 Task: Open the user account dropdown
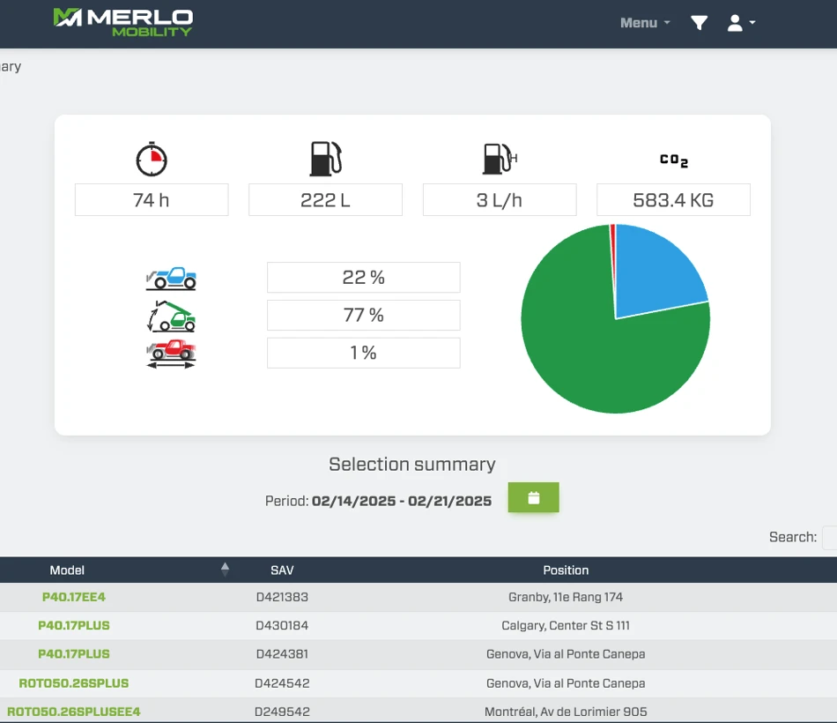(740, 23)
